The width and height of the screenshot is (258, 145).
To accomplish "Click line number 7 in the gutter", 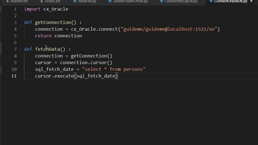I will click(15, 49).
